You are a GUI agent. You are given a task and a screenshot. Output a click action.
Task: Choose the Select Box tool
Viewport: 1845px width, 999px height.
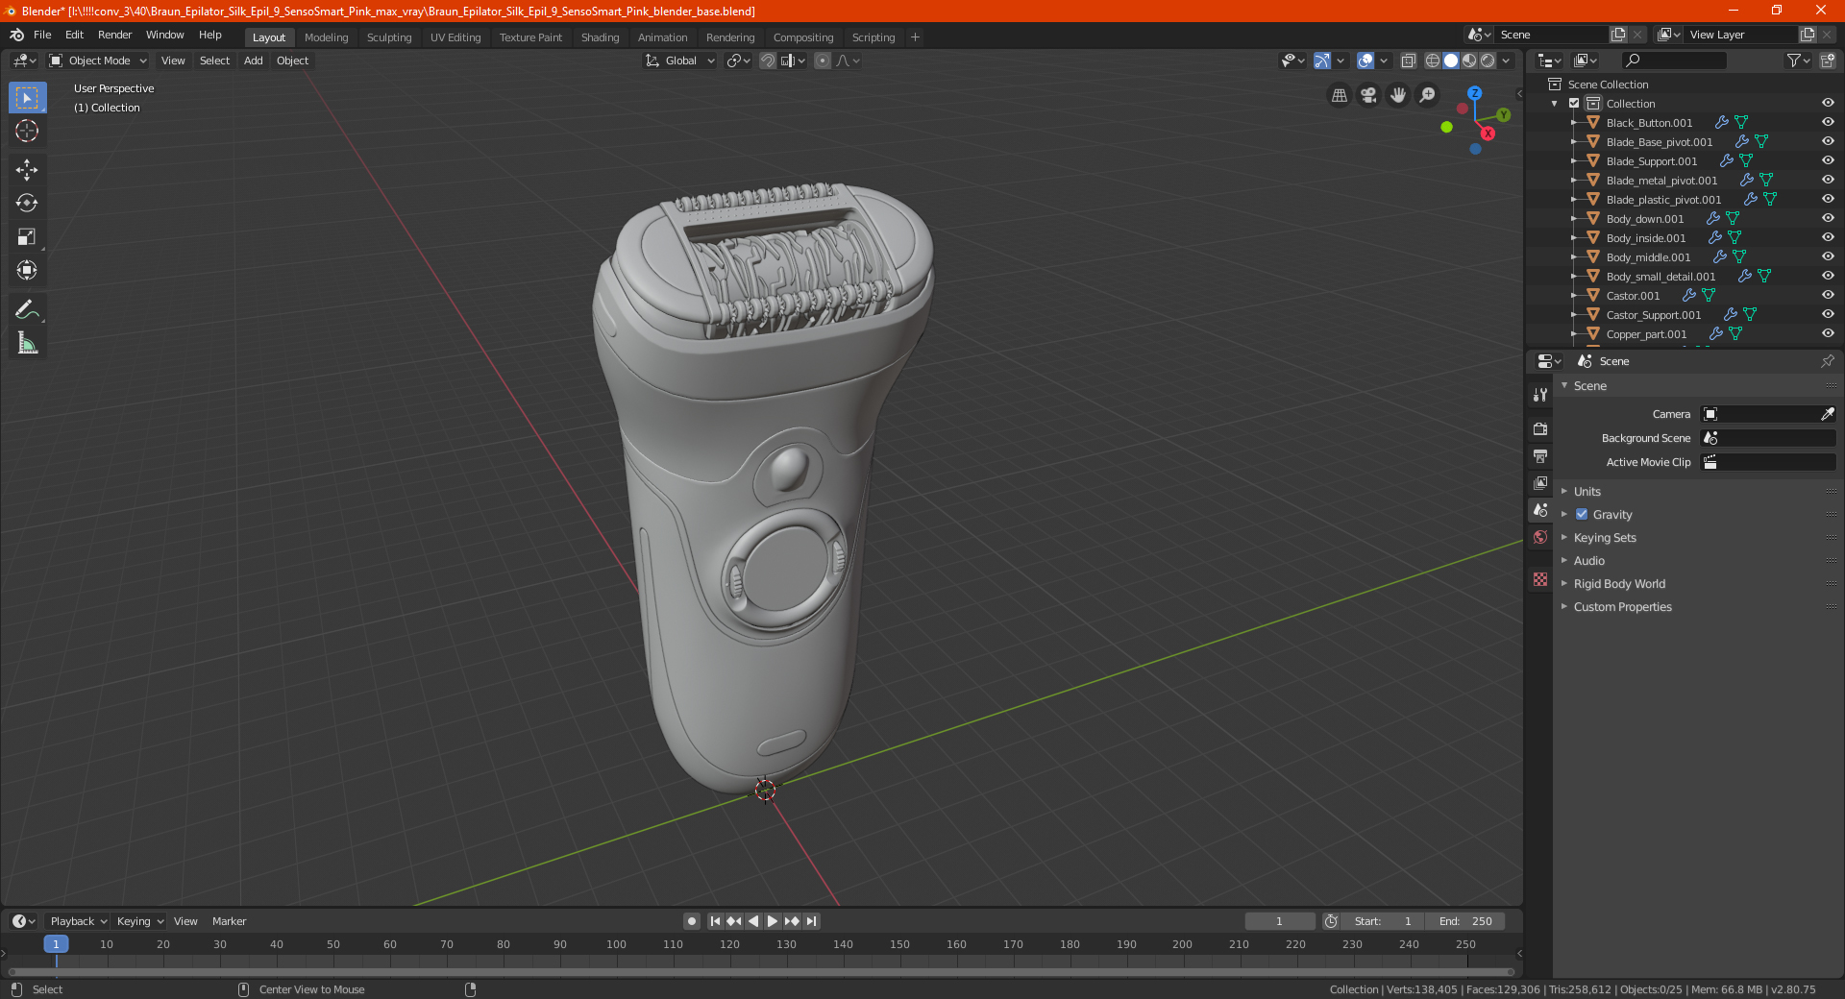(x=27, y=98)
